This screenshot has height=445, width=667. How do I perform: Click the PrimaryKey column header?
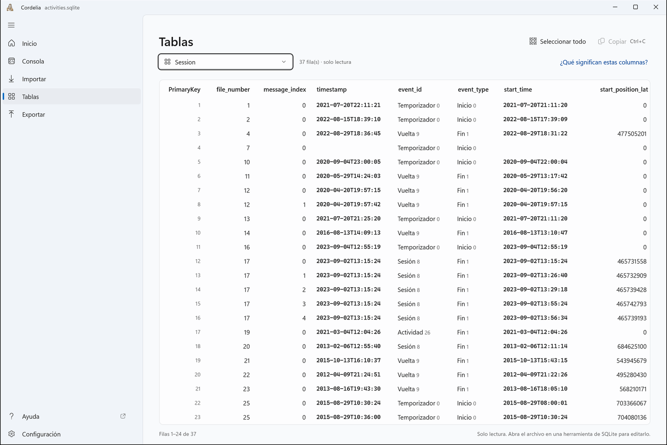point(184,90)
